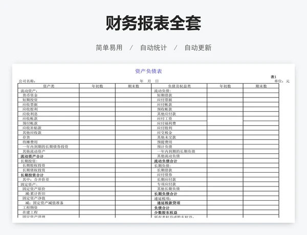307x235 pixels.
Task: Click the 应付票据 row label
Action: pyautogui.click(x=164, y=100)
